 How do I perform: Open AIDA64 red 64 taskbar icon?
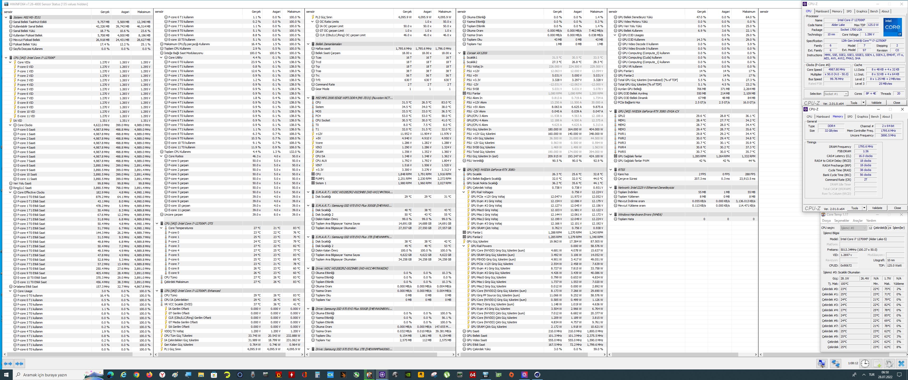pyautogui.click(x=473, y=375)
